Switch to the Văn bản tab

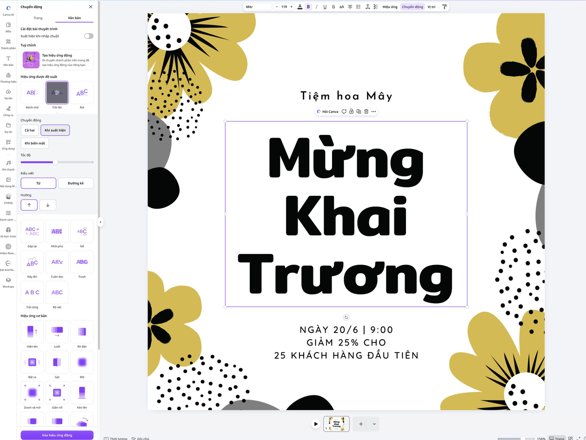74,18
